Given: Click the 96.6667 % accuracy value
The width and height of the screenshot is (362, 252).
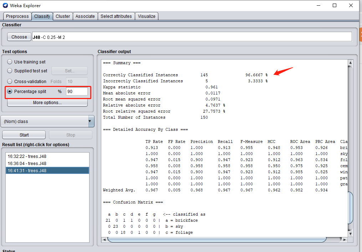Looking at the screenshot, I should (256, 75).
